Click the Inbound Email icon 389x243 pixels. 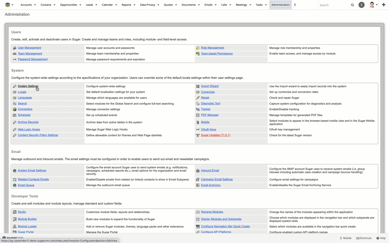198,171
